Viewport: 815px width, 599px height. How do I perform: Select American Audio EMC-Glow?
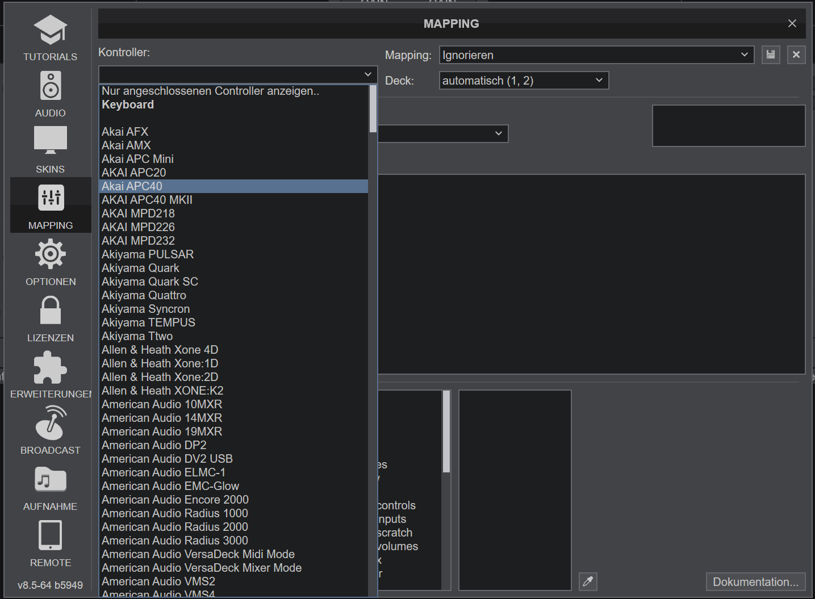(234, 486)
